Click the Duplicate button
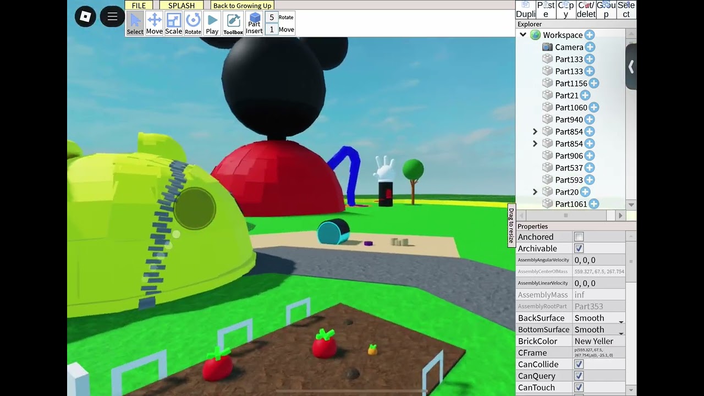This screenshot has height=396, width=704. pos(525,10)
